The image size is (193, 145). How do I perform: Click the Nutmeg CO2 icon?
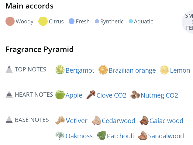(135, 95)
